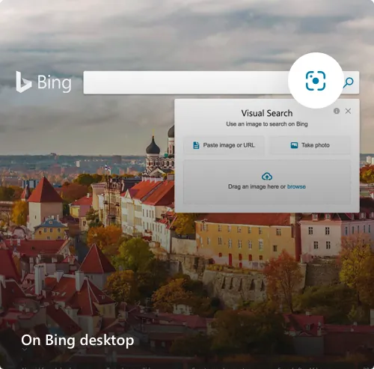Click "Use an image to search on Bing" text
The width and height of the screenshot is (374, 369).
[267, 124]
